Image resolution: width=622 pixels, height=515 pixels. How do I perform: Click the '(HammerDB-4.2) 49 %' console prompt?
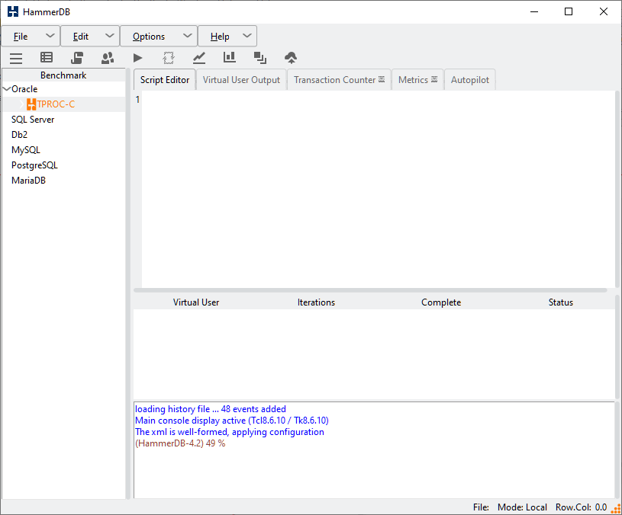[180, 443]
